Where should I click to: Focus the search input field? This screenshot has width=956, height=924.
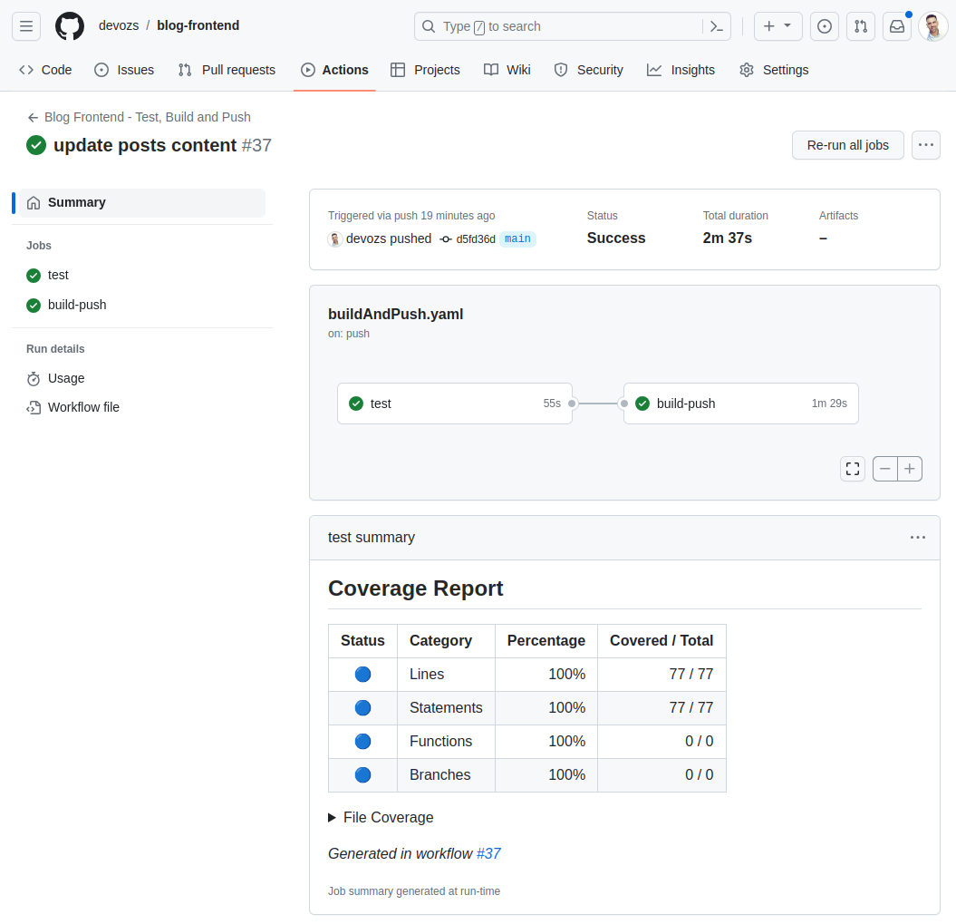tap(572, 26)
